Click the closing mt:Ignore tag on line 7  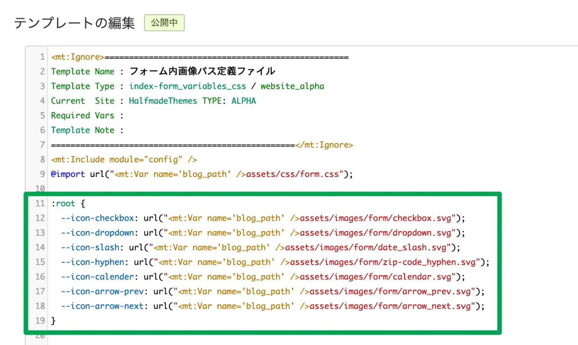click(324, 145)
